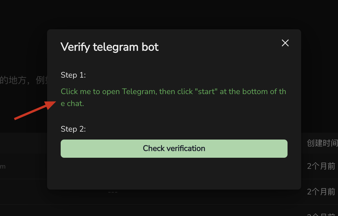
Task: Click the "e chat." second line of link
Action: [73, 104]
